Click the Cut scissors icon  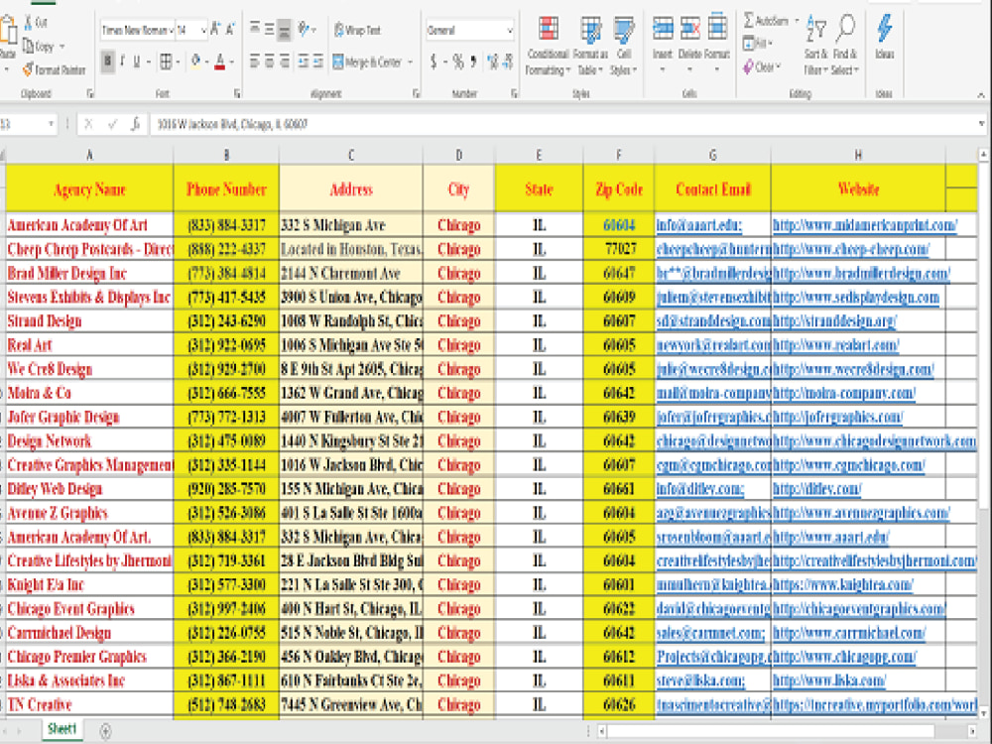(x=28, y=23)
